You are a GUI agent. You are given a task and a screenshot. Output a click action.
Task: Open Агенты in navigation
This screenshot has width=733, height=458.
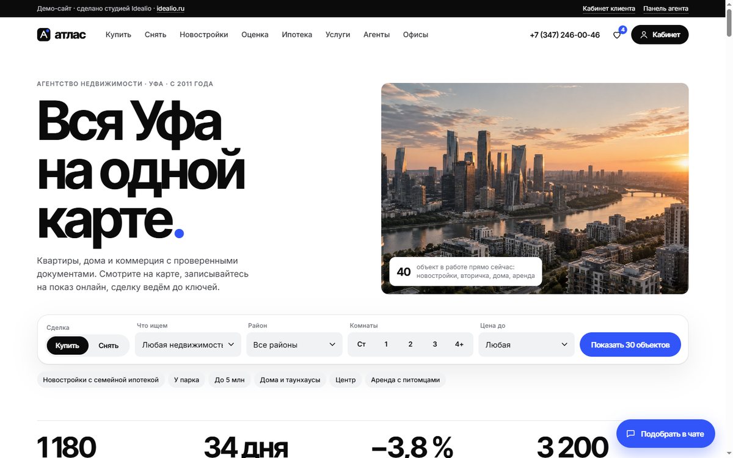376,35
